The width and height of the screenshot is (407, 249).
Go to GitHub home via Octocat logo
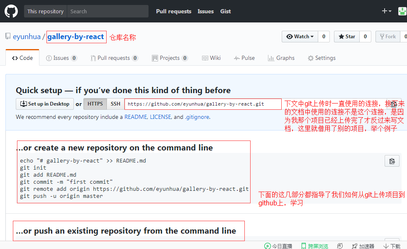pos(11,11)
